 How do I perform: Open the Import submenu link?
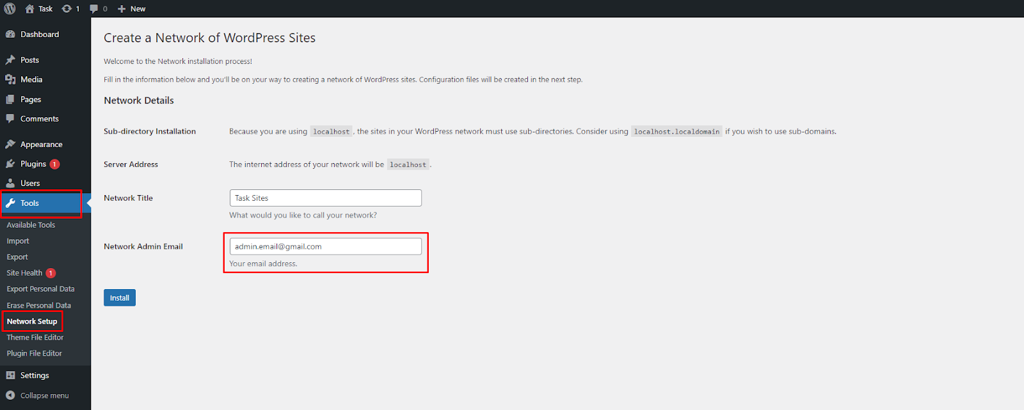(18, 241)
